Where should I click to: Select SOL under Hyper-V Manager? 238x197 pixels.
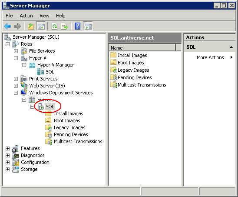coord(50,72)
